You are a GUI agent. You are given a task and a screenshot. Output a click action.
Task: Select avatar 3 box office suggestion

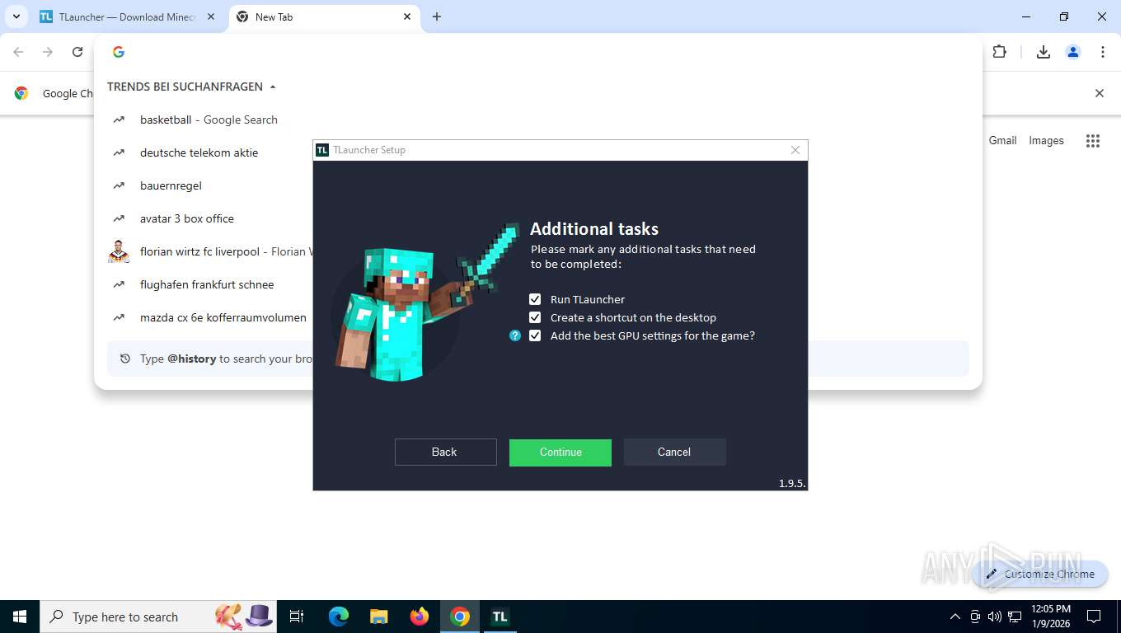pos(187,218)
